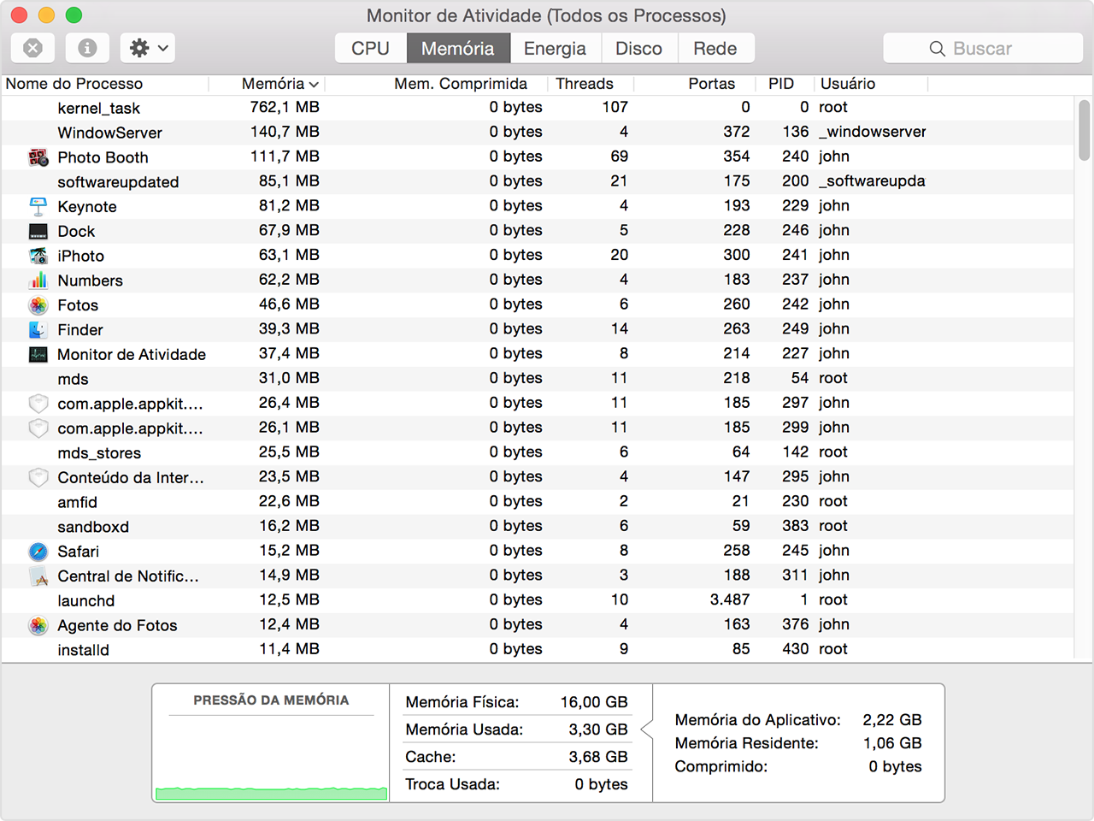Sort by Threads column header

[591, 84]
